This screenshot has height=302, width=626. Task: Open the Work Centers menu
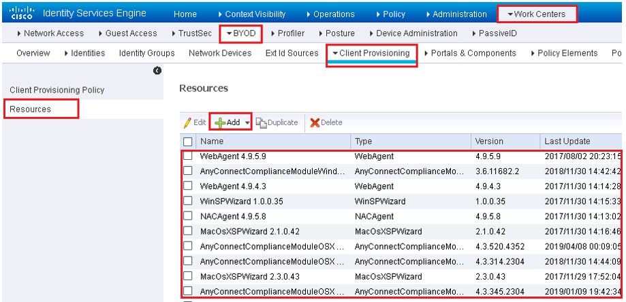point(537,14)
